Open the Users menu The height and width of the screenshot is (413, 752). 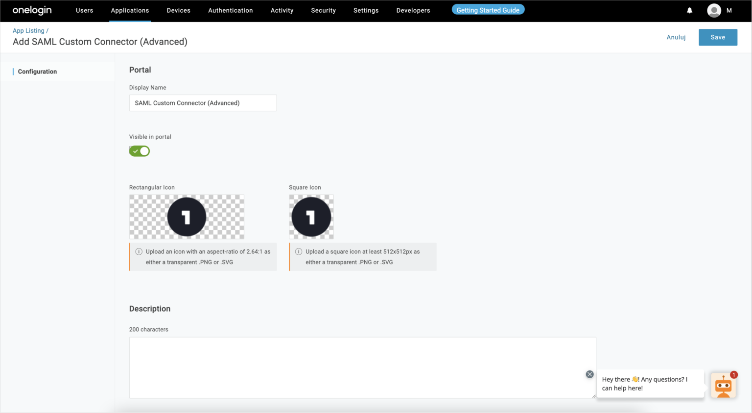pyautogui.click(x=84, y=10)
